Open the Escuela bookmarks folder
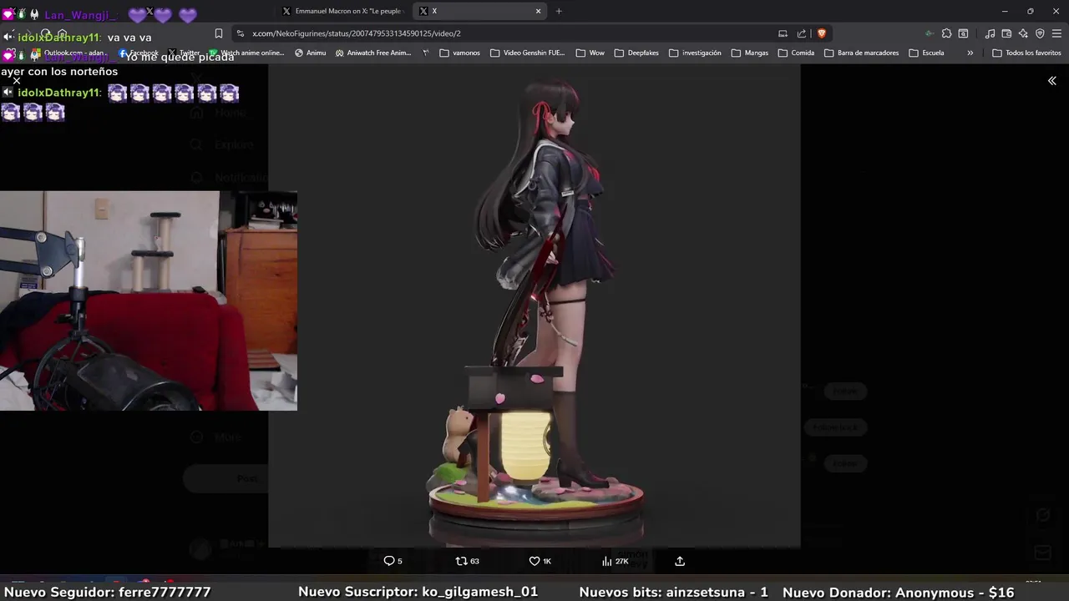The height and width of the screenshot is (601, 1069). 926,53
